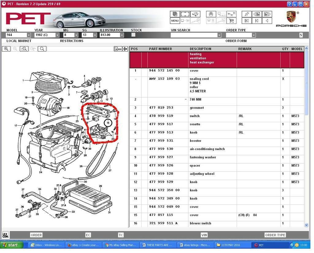Viewport: 314px width, 253px height.
Task: Click VIN in the bottom status bar
Action: (x=204, y=235)
